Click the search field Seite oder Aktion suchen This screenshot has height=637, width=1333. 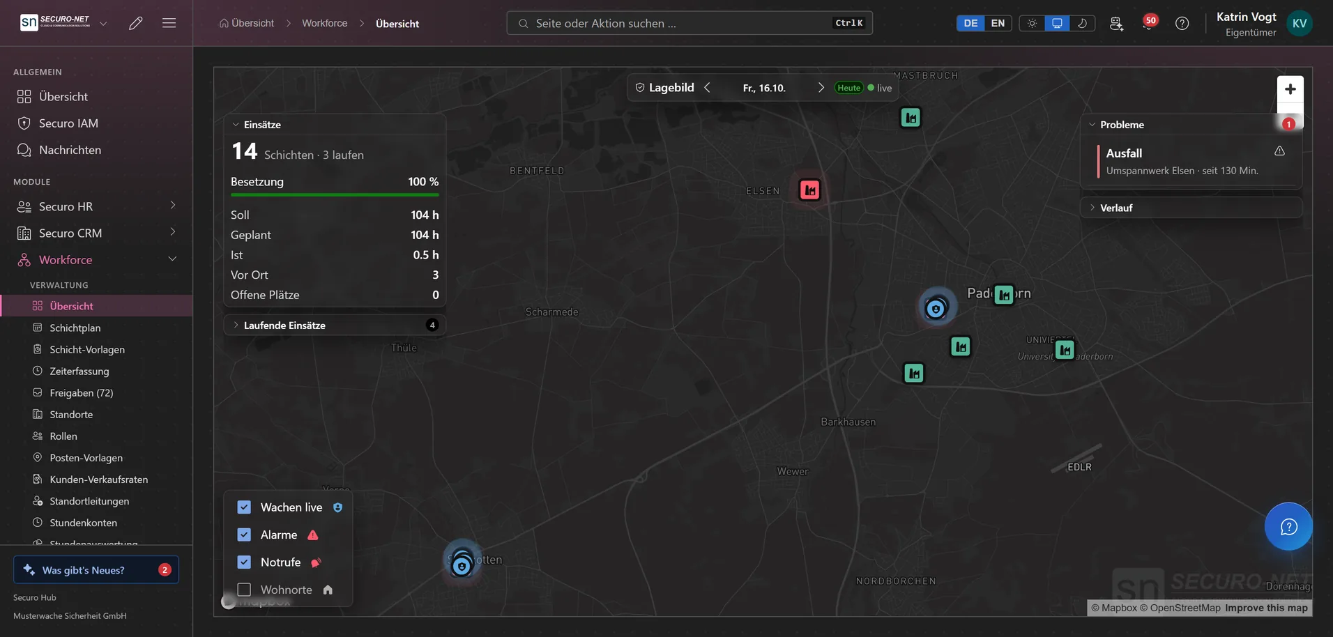(690, 23)
